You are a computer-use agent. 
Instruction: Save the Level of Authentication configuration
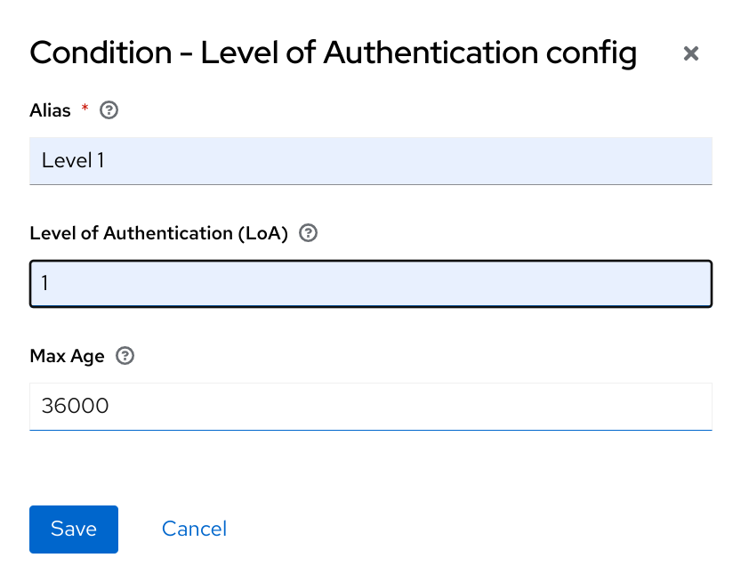coord(73,529)
